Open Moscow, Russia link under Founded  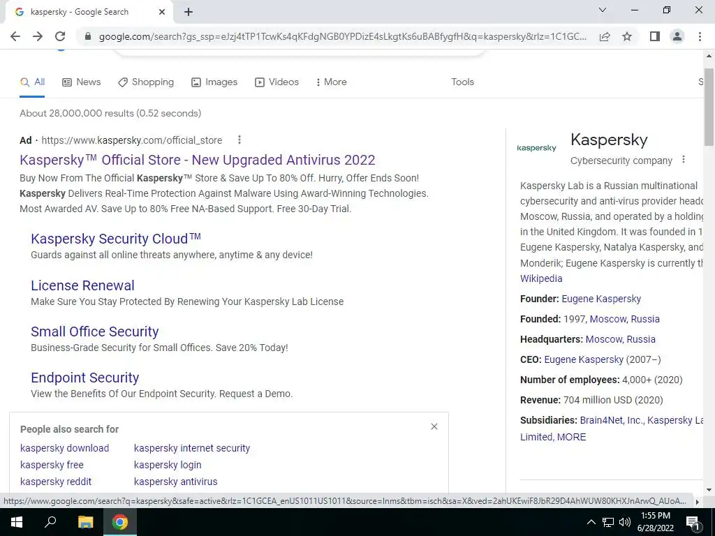[625, 319]
